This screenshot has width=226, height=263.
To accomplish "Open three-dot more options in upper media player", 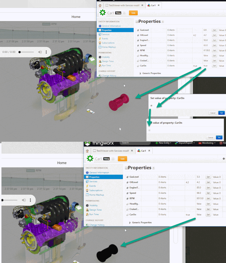I will (46, 52).
